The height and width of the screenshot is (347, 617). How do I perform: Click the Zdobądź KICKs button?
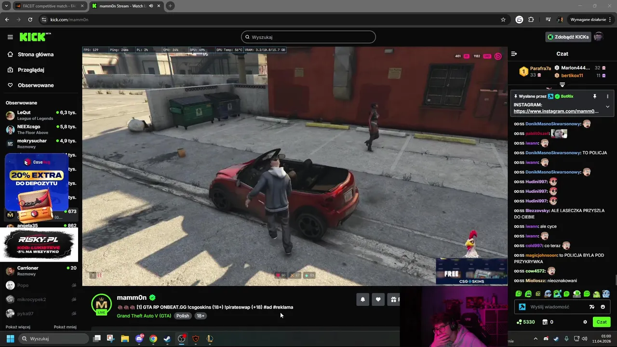tap(568, 37)
